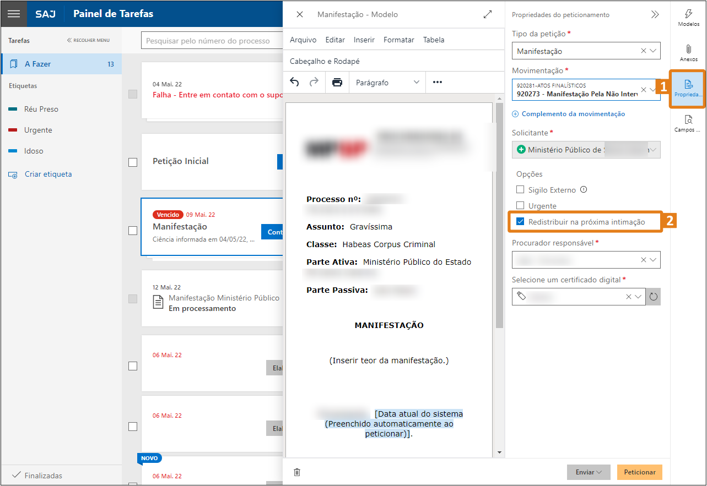Open the Inserir menu
This screenshot has height=486, width=707.
coord(364,40)
